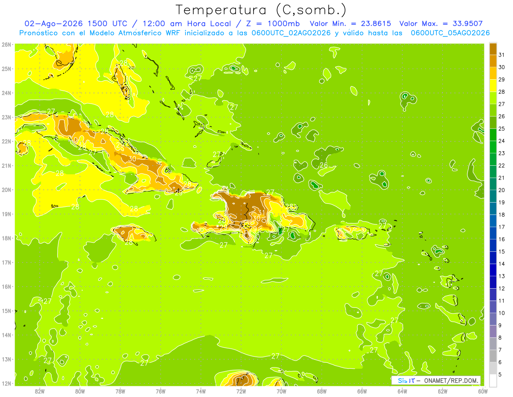The image size is (513, 397).
Task: Click the legend swatch between 30 and 31
Action: (x=493, y=61)
